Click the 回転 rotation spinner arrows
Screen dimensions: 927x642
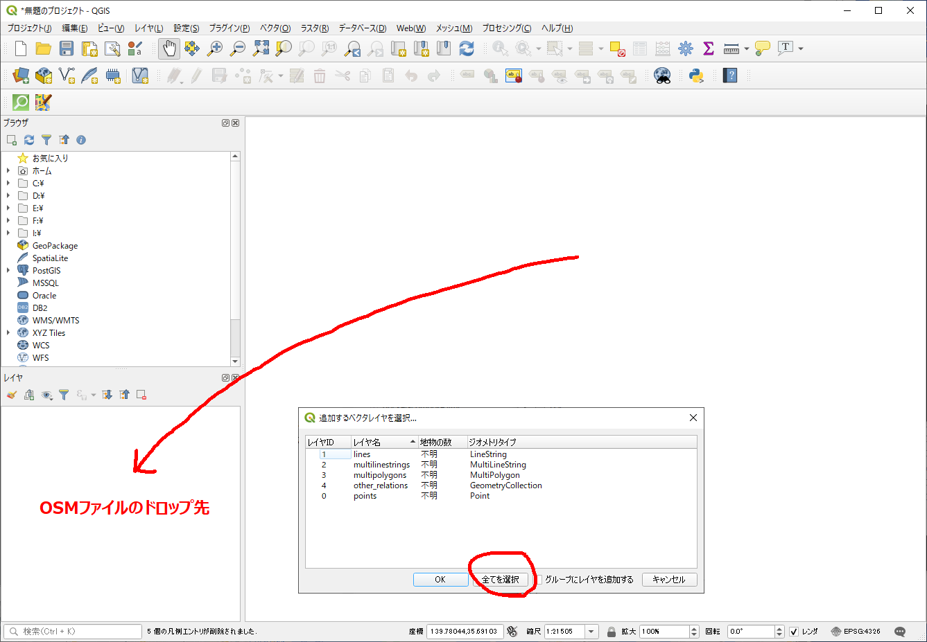click(779, 632)
